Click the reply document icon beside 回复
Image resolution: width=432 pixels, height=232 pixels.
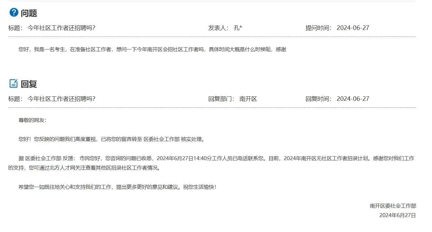pos(13,84)
